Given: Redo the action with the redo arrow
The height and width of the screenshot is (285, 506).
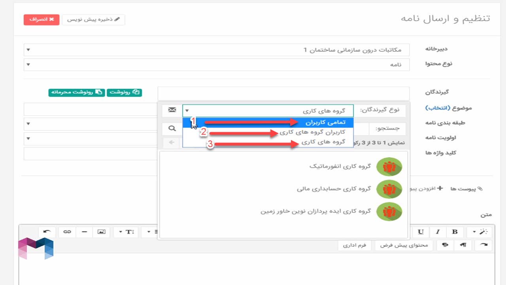Looking at the screenshot, I should [483, 245].
